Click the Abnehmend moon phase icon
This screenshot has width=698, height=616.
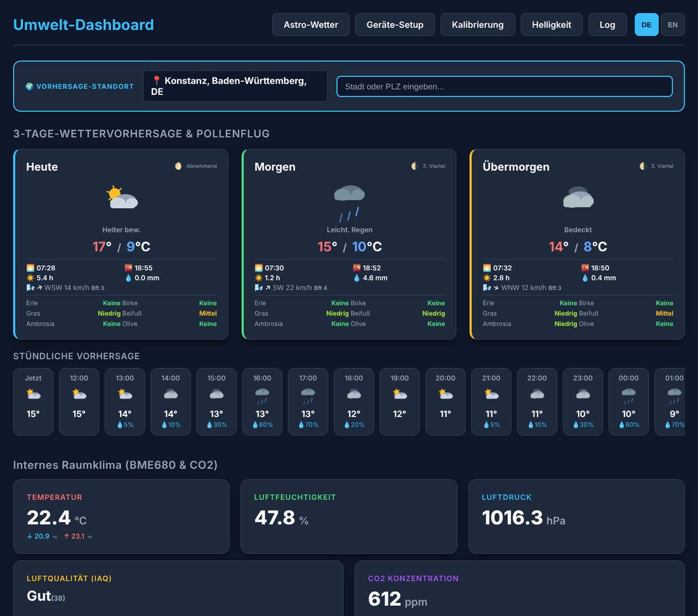tap(178, 166)
